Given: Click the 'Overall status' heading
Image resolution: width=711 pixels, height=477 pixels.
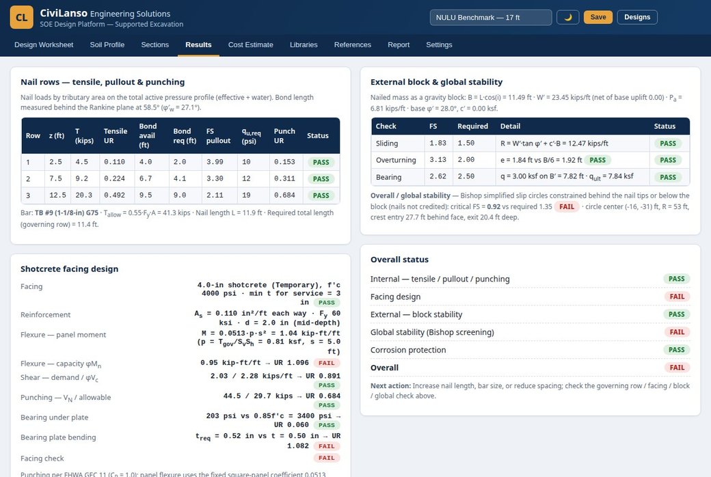Looking at the screenshot, I should coord(399,260).
